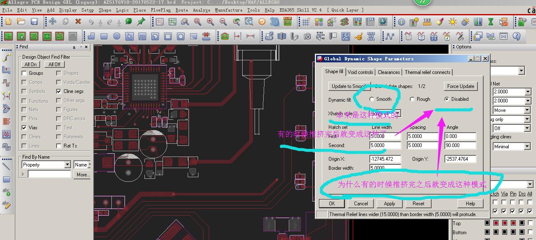This screenshot has height=240, width=536.
Task: Click the Apply button
Action: point(390,204)
